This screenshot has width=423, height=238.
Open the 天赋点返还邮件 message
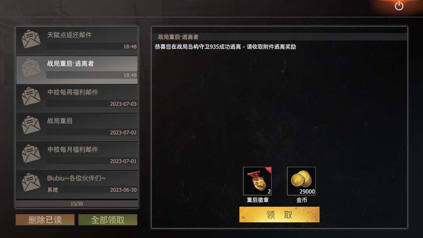click(77, 41)
